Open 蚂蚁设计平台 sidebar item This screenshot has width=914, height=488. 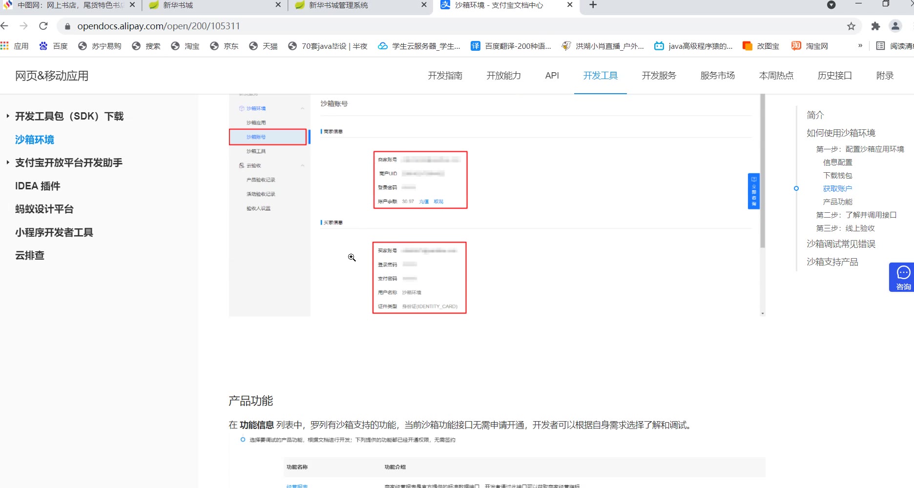[x=44, y=209]
